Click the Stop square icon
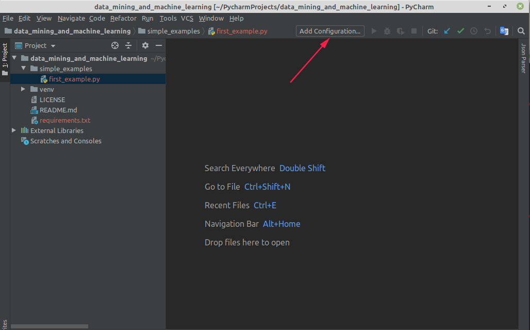The height and width of the screenshot is (330, 530). [x=413, y=31]
